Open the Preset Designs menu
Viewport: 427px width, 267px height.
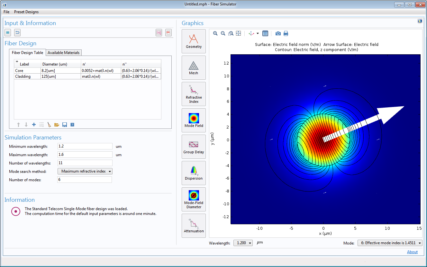coord(26,12)
